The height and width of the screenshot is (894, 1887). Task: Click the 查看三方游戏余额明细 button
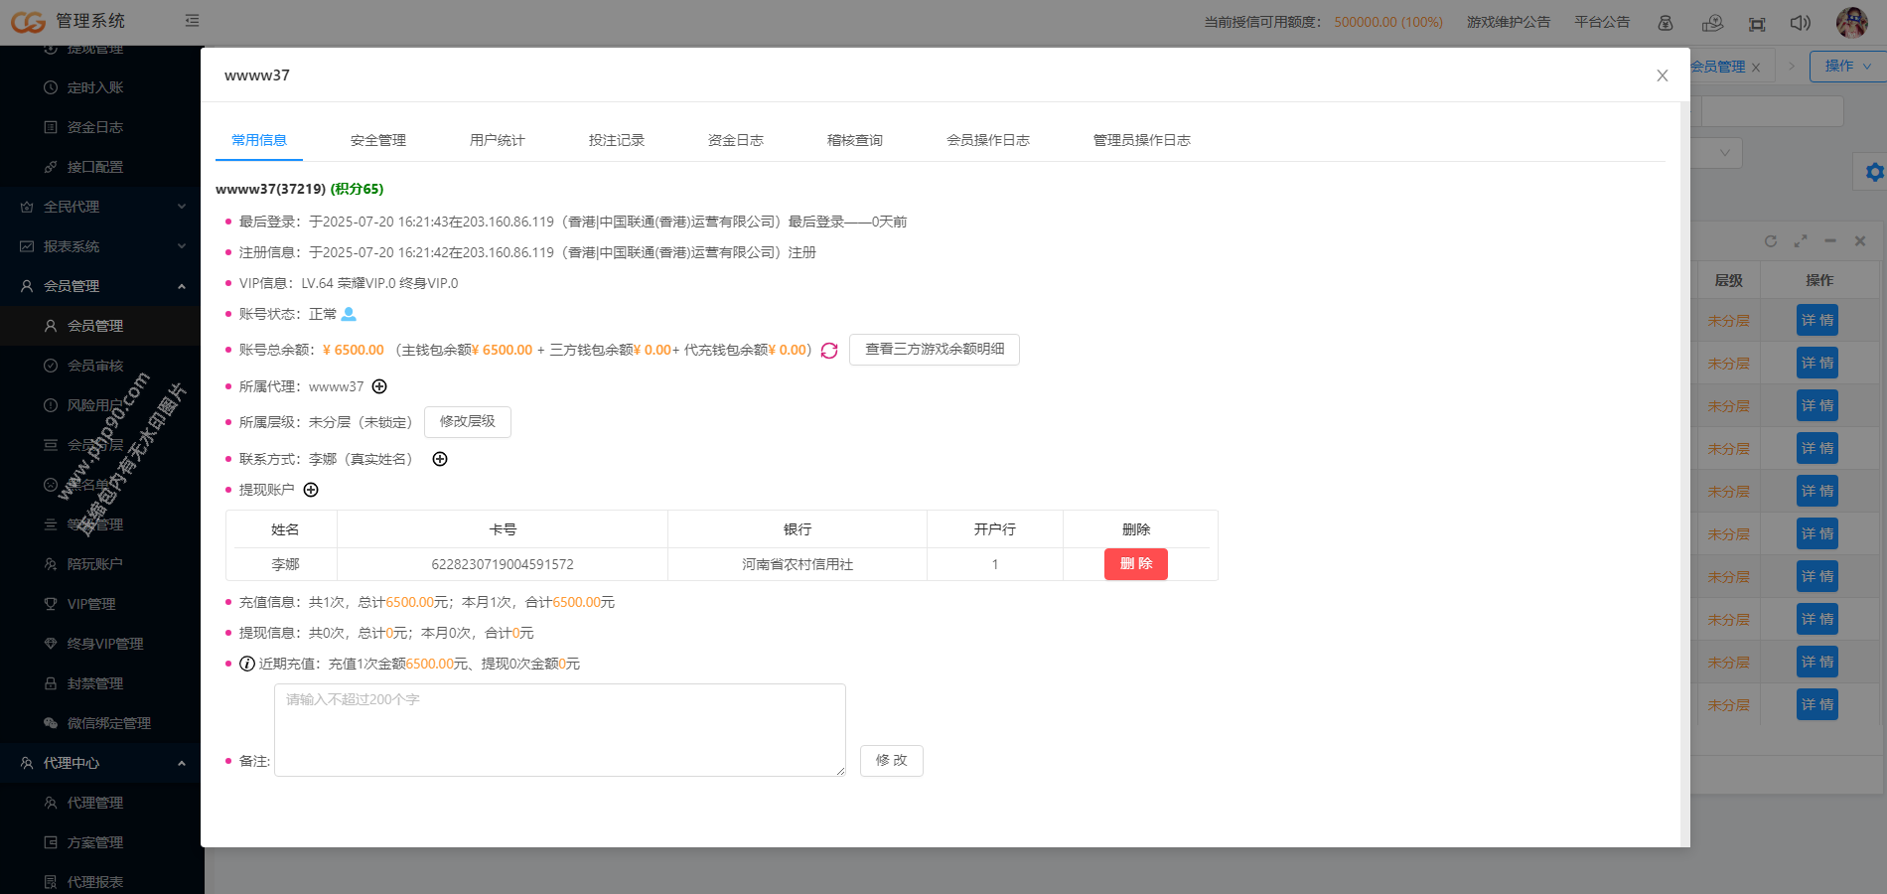[934, 350]
